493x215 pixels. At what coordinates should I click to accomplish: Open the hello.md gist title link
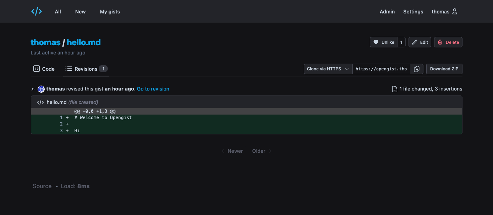84,42
